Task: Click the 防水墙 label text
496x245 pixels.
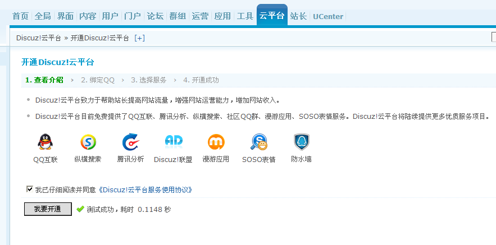Action: coord(301,159)
